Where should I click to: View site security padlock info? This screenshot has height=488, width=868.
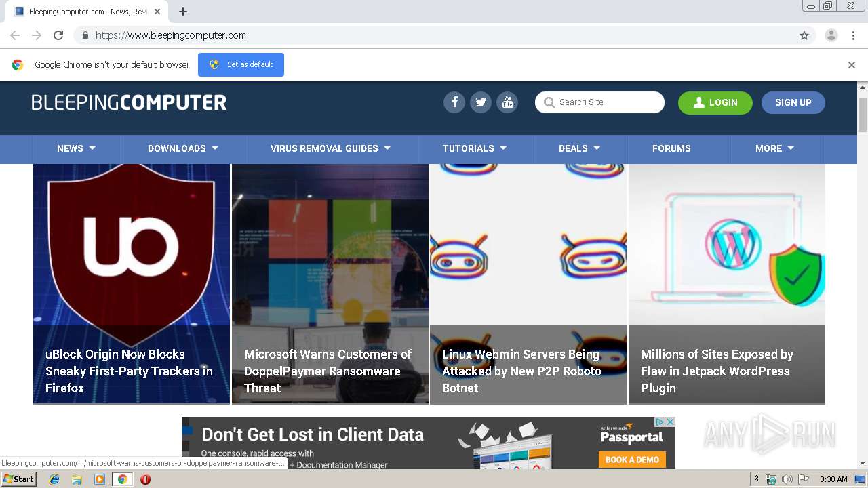pos(85,35)
